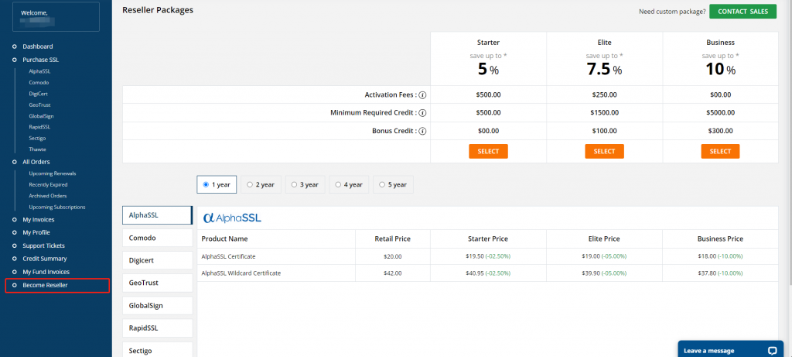This screenshot has height=357, width=792.
Task: Open Credit Summary in sidebar
Action: (44, 259)
